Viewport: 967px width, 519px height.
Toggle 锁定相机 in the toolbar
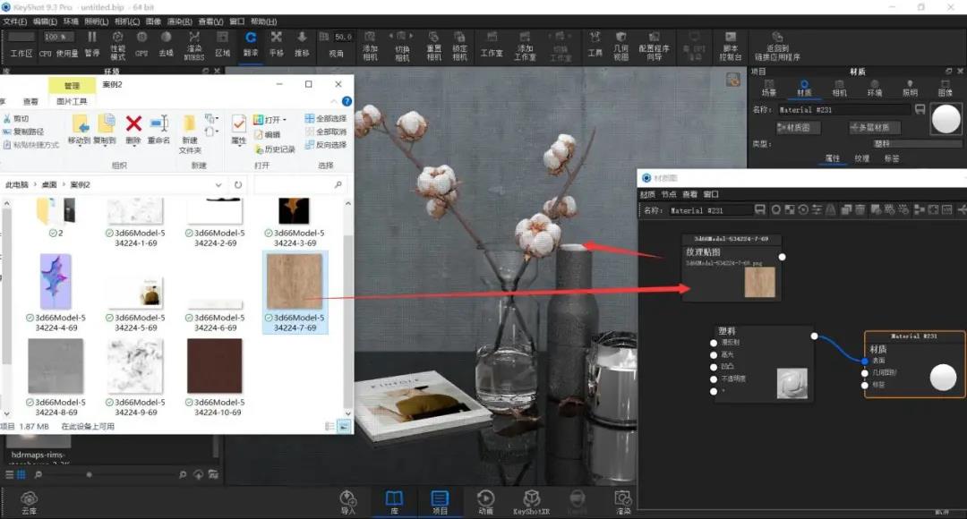[459, 46]
